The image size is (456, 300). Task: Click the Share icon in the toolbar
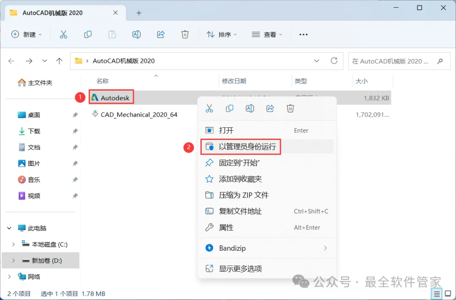[161, 35]
